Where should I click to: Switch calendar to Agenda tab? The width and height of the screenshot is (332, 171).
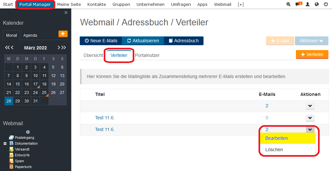(30, 35)
